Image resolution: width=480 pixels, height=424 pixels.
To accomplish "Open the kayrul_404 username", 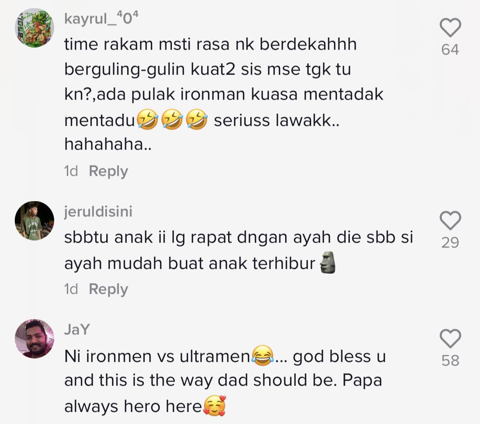I will (101, 18).
